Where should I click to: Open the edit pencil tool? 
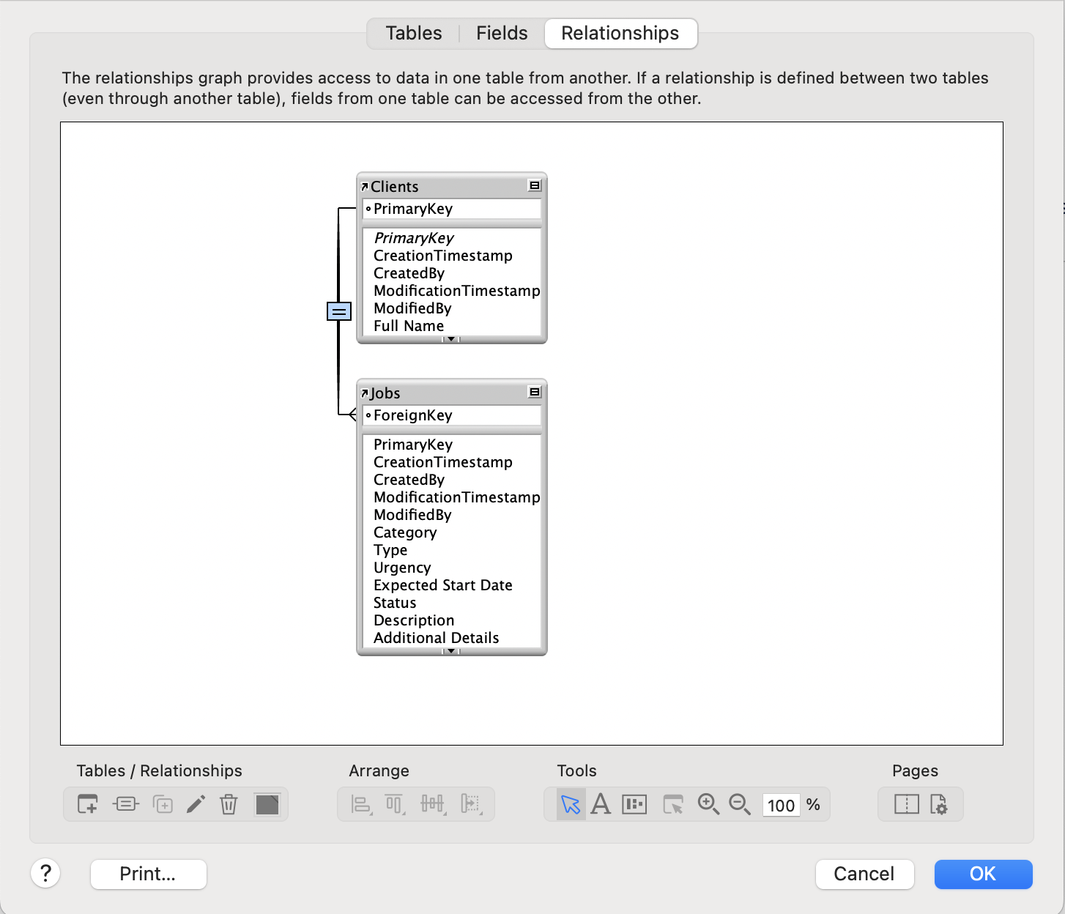pyautogui.click(x=196, y=803)
